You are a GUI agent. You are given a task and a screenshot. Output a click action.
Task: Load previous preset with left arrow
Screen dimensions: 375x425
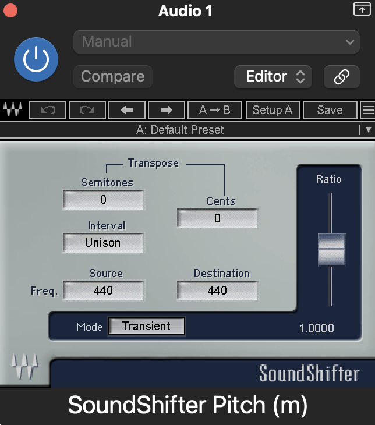[x=127, y=110]
